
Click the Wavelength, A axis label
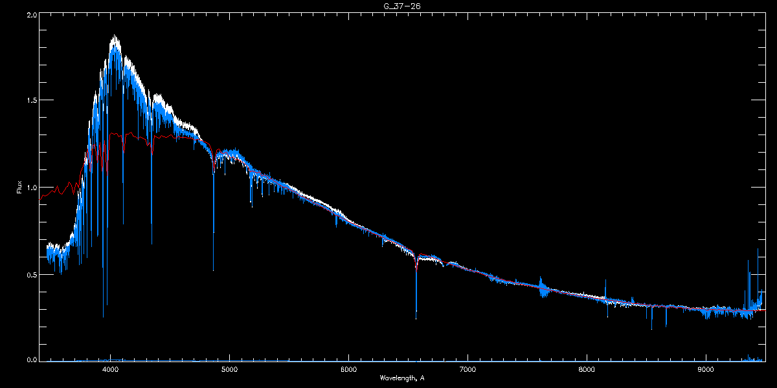(x=401, y=378)
